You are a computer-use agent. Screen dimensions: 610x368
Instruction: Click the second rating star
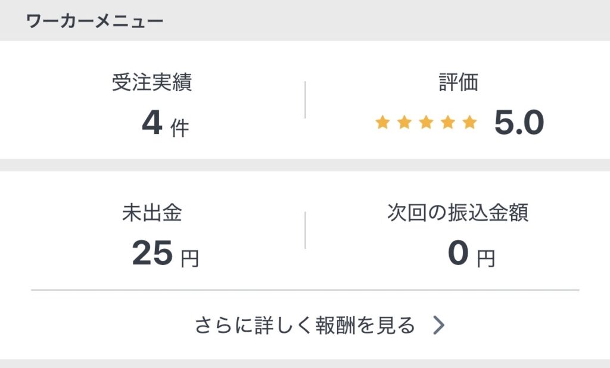pos(404,123)
